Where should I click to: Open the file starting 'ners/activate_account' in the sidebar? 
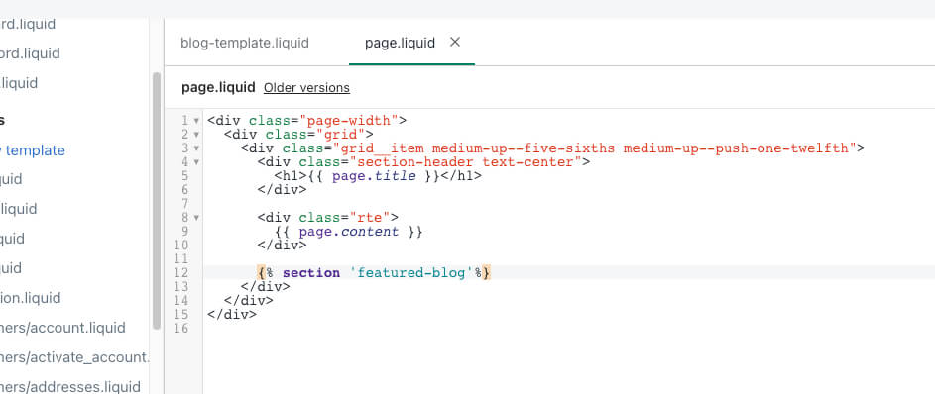coord(74,357)
